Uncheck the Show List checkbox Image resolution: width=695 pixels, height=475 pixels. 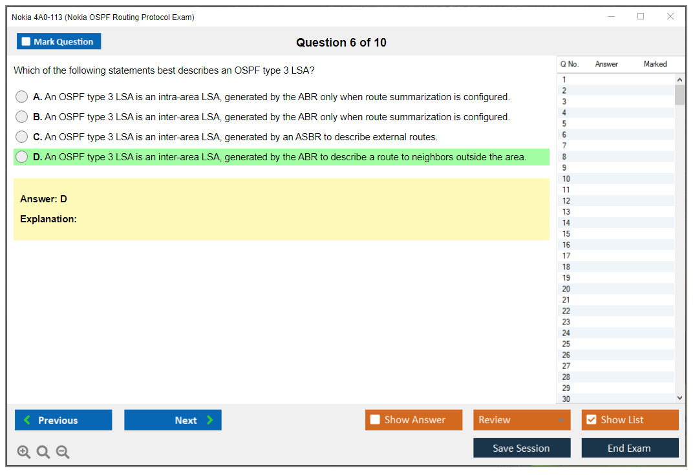591,420
